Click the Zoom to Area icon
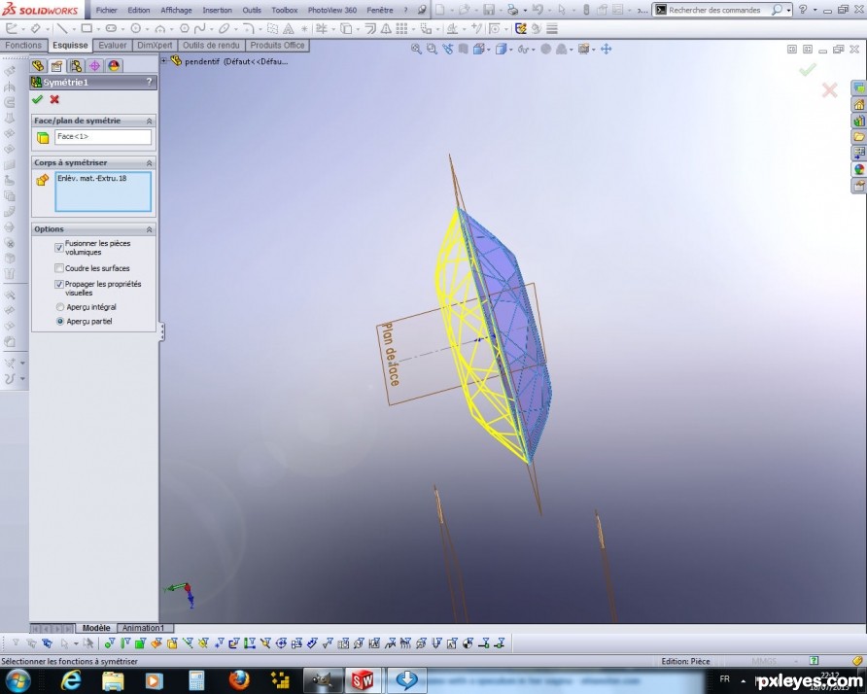The width and height of the screenshot is (867, 694). pyautogui.click(x=432, y=50)
